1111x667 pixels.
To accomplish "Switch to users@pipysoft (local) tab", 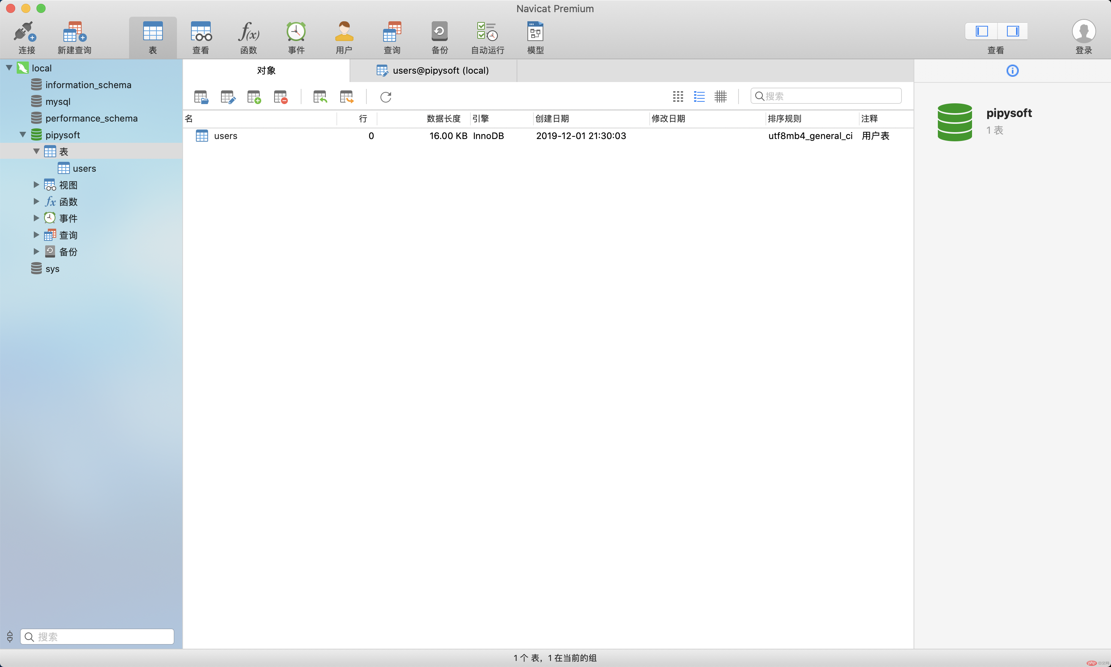I will [433, 71].
